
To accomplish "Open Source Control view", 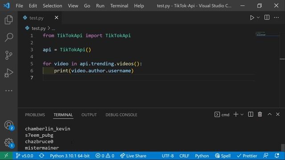I will tap(8, 55).
